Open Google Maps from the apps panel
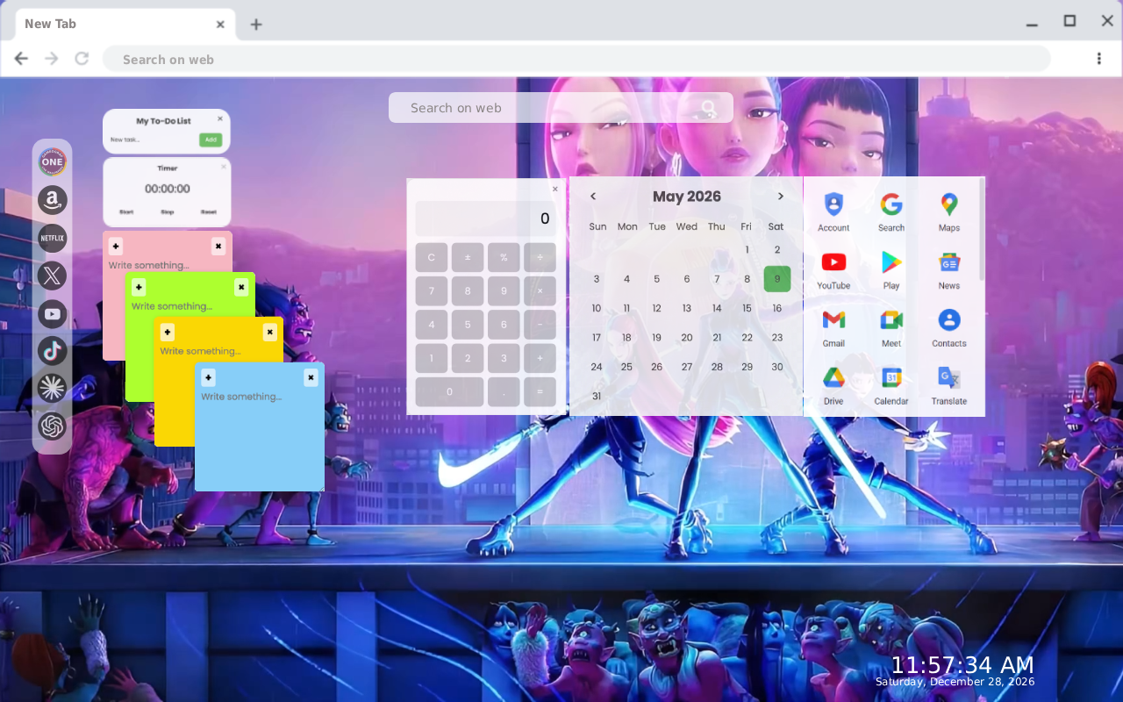Viewport: 1123px width, 702px height. 949,211
